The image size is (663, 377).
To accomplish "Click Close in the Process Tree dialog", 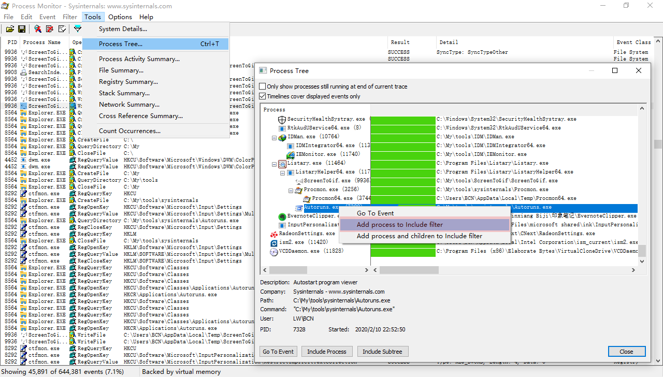I will [x=627, y=351].
